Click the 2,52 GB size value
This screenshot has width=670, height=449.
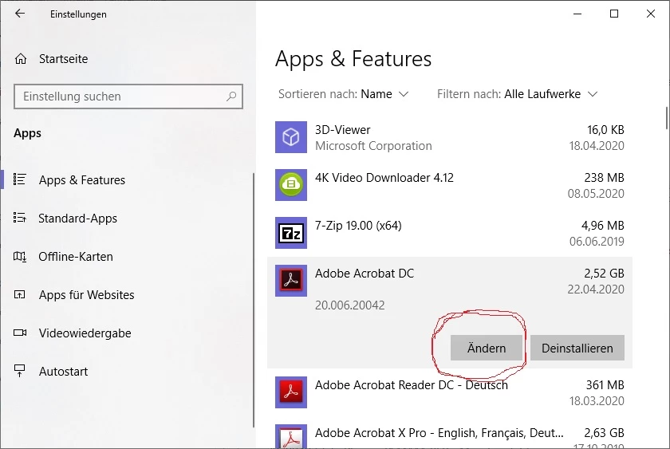tap(605, 274)
